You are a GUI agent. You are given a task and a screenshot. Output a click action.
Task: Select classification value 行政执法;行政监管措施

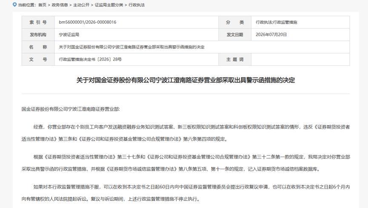tap(277, 22)
